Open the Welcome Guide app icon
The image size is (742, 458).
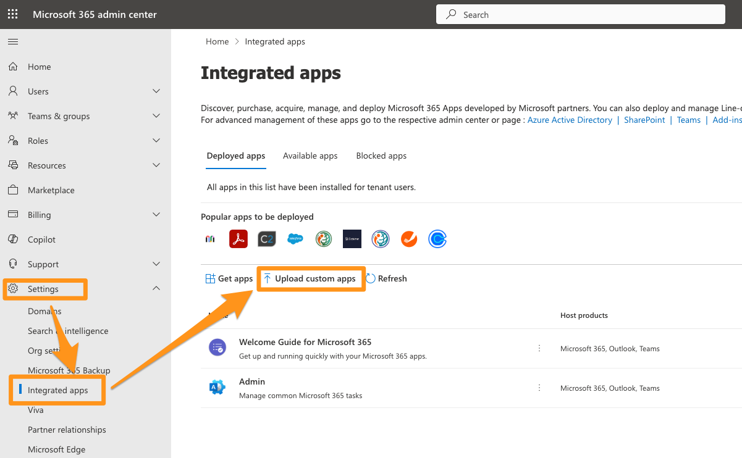coord(217,348)
